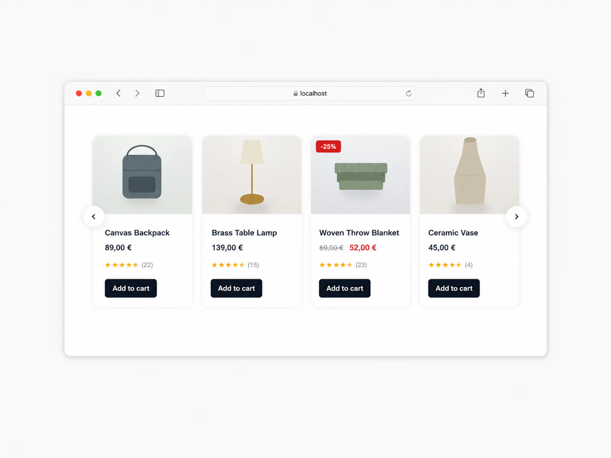
Task: Open the Ceramic Vase product image
Action: tap(469, 175)
